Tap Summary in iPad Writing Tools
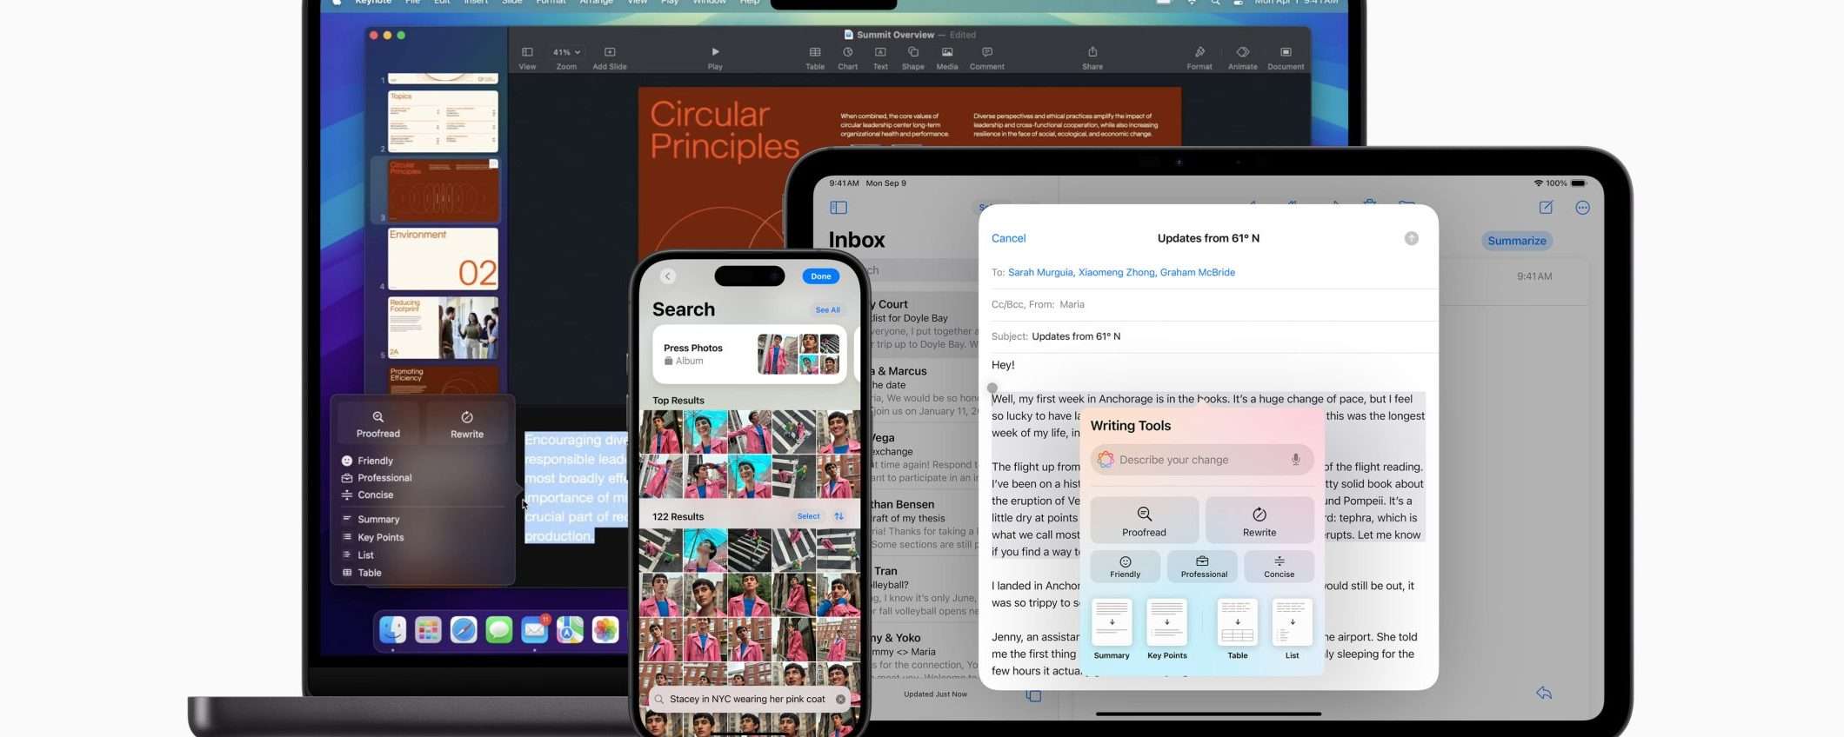 coord(1112,628)
